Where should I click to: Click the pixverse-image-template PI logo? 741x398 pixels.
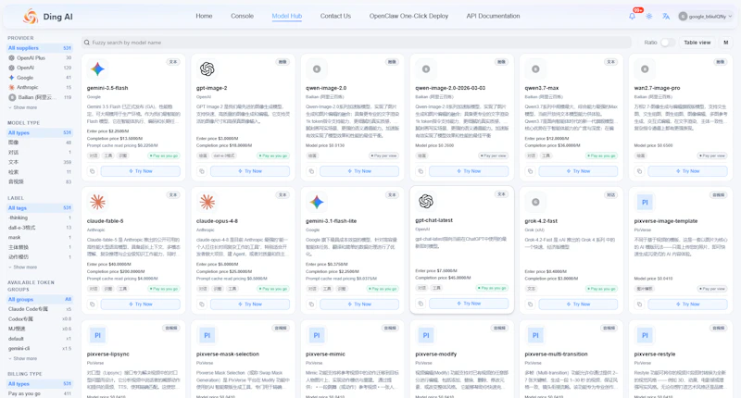click(x=645, y=202)
